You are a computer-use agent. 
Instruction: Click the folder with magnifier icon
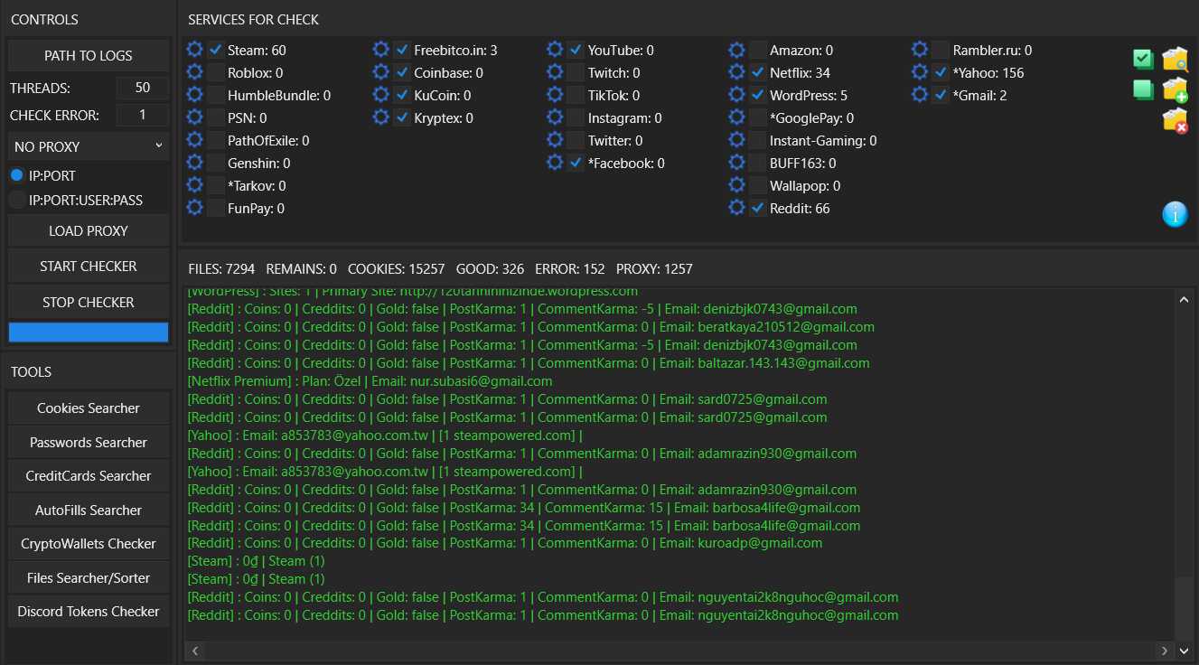tap(1175, 60)
